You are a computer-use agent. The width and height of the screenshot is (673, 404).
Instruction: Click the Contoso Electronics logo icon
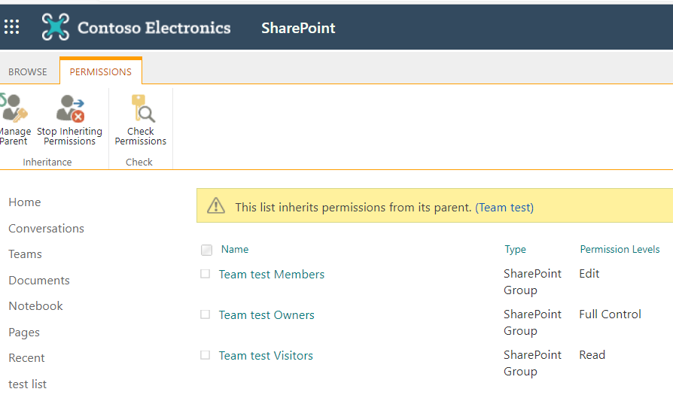click(x=55, y=27)
